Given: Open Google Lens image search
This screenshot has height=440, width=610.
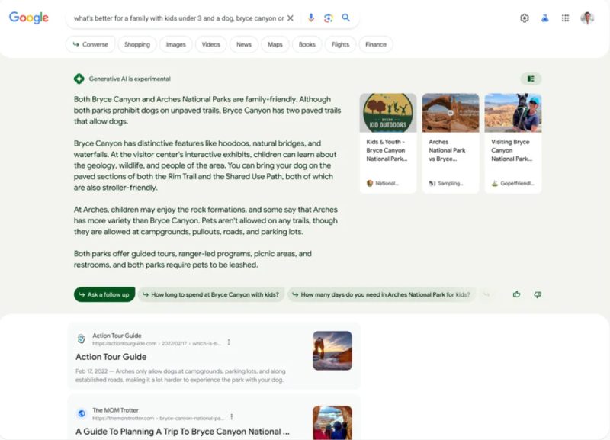Looking at the screenshot, I should tap(329, 18).
